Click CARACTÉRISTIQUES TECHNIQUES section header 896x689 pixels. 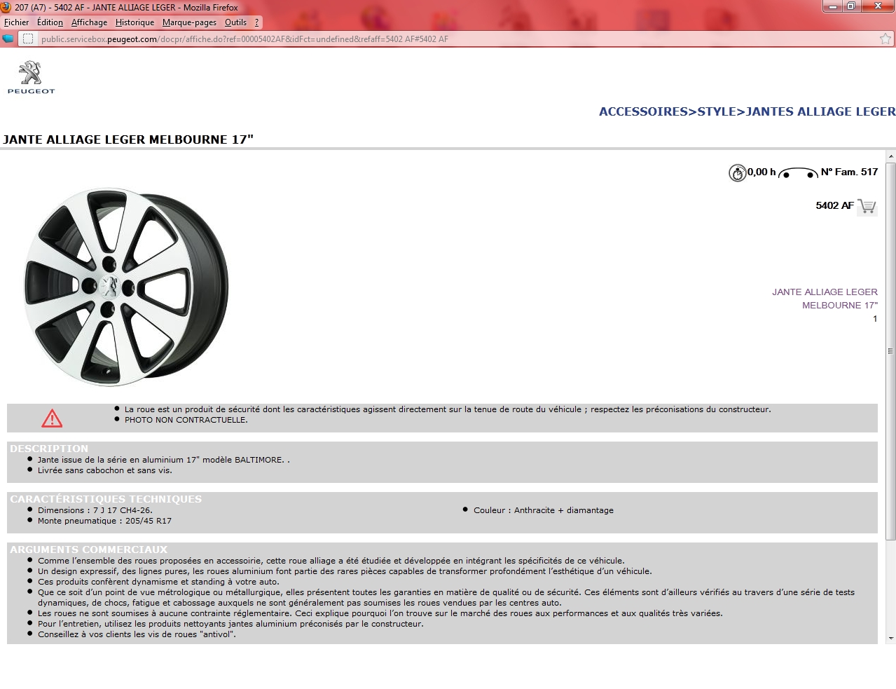(x=106, y=499)
